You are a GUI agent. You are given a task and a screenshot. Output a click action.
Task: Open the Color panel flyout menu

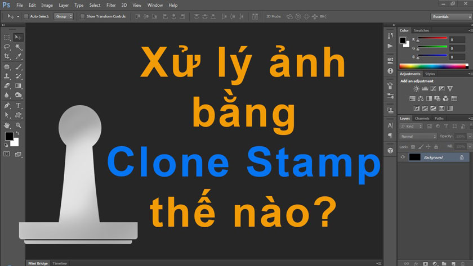click(470, 30)
